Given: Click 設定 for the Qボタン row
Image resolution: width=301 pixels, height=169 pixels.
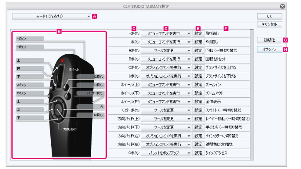Looking at the screenshot, I should pyautogui.click(x=198, y=153).
